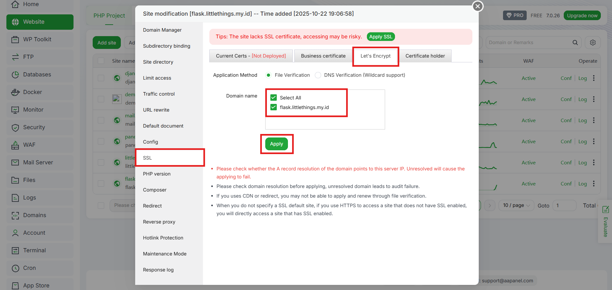Click the Logs document icon

(15, 198)
